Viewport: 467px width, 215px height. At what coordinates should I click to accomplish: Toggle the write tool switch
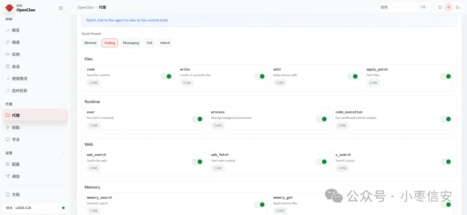260,77
